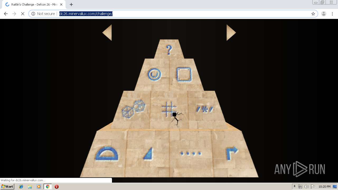
Task: Click the black square on cracked stone
Action: pos(174,115)
